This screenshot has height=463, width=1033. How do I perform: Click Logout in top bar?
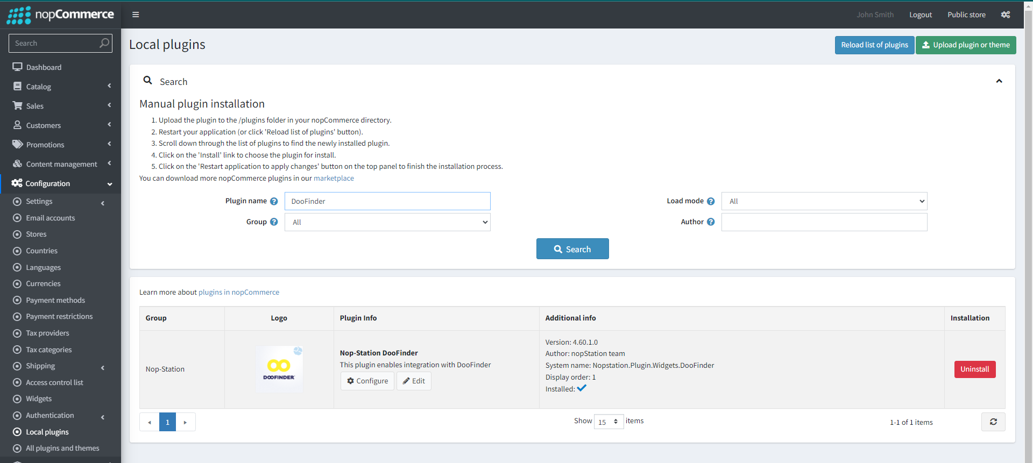pos(921,15)
